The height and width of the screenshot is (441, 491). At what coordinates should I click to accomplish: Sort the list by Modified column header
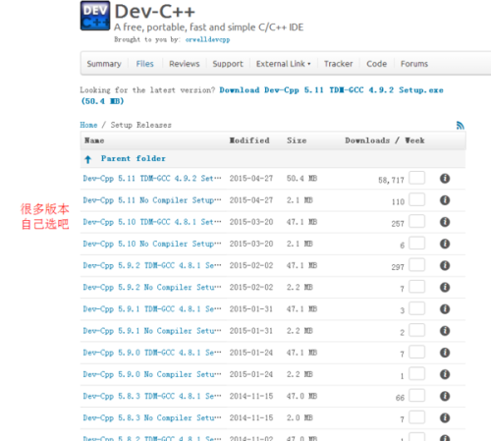[x=249, y=140]
